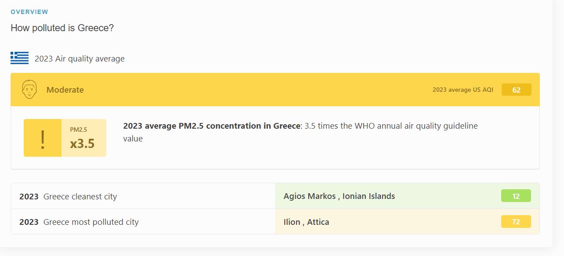This screenshot has height=256, width=564.
Task: Select the Greece most polluted city row
Action: coord(275,222)
